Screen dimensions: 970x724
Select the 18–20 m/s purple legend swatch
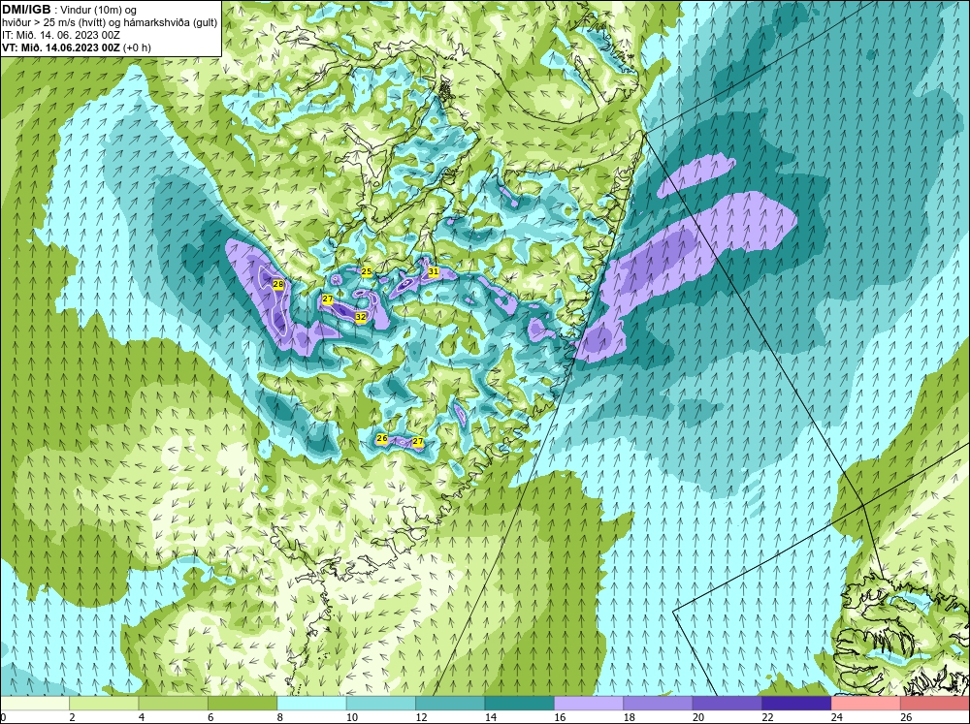tap(659, 704)
